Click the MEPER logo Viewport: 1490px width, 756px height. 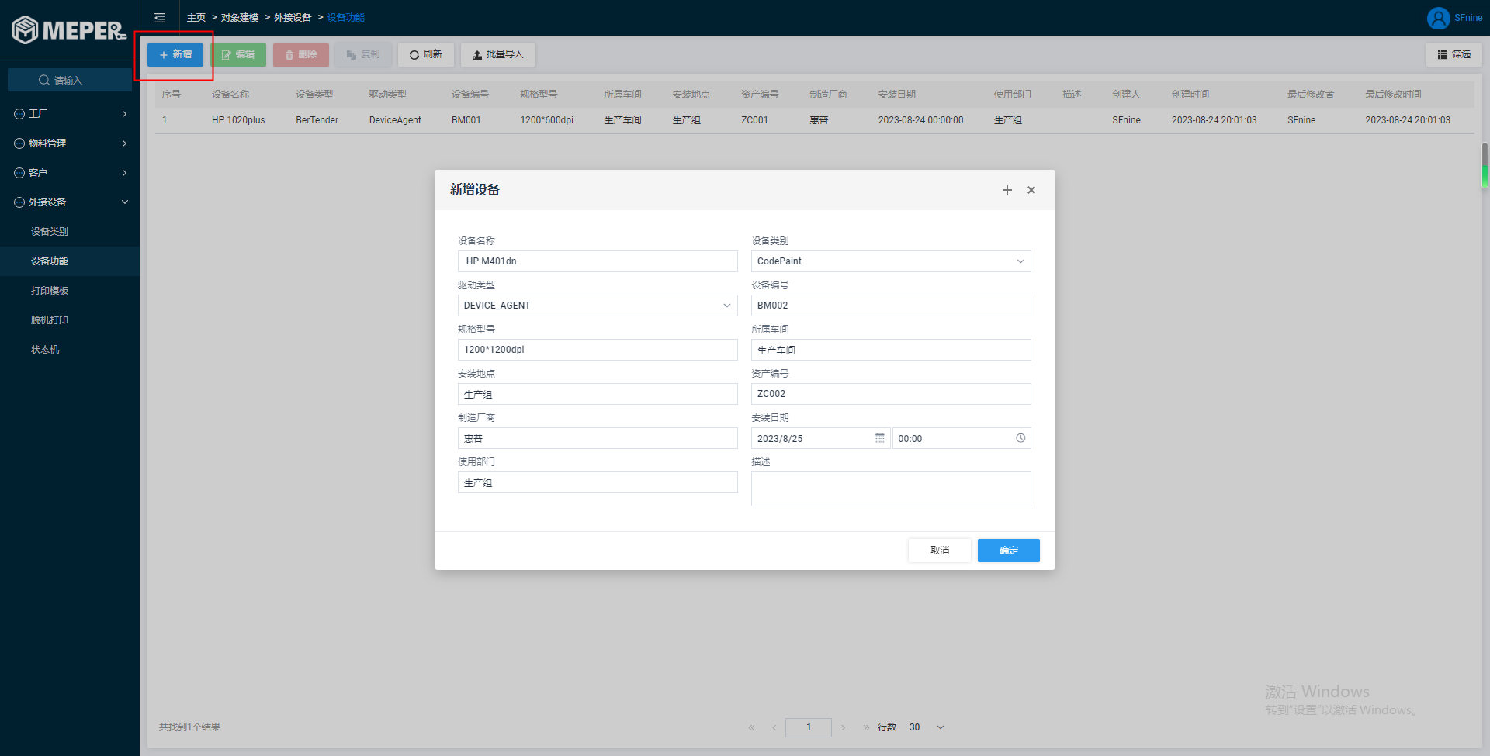(69, 30)
